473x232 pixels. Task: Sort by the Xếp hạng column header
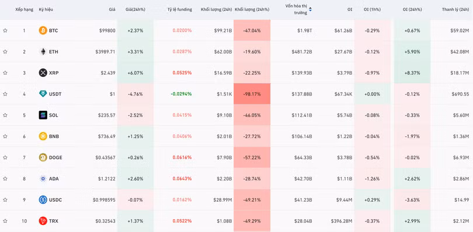coord(24,10)
